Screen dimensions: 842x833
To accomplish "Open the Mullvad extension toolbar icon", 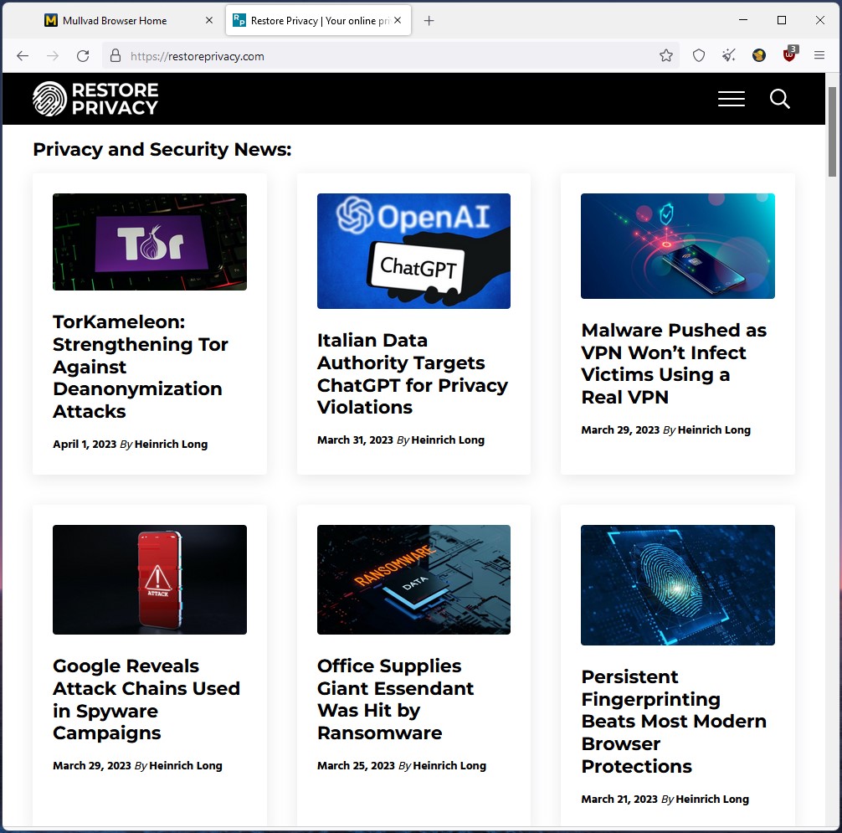I will (759, 55).
